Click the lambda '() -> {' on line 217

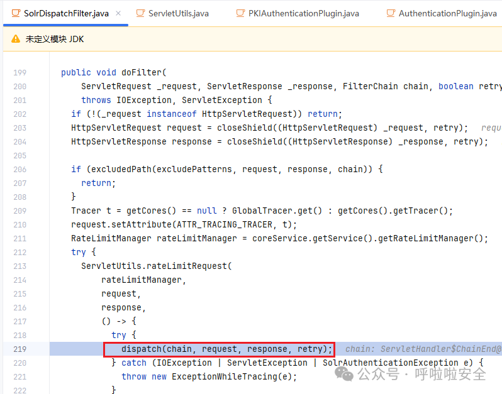tap(119, 321)
